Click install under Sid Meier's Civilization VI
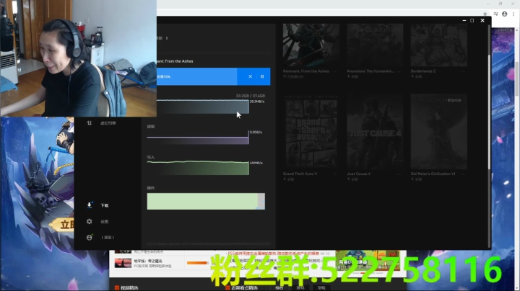This screenshot has width=520, height=291. [x=416, y=179]
